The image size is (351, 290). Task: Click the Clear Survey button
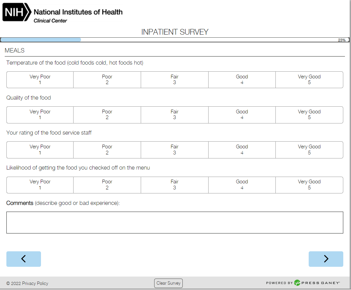[168, 283]
